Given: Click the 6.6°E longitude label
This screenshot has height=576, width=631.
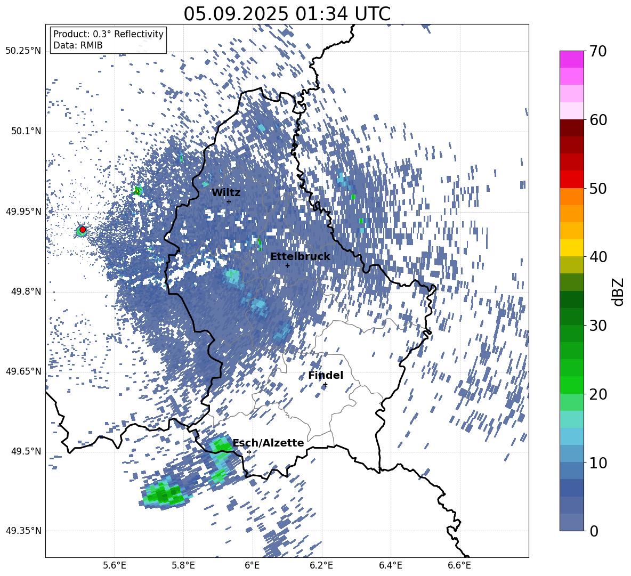Looking at the screenshot, I should coord(459,565).
